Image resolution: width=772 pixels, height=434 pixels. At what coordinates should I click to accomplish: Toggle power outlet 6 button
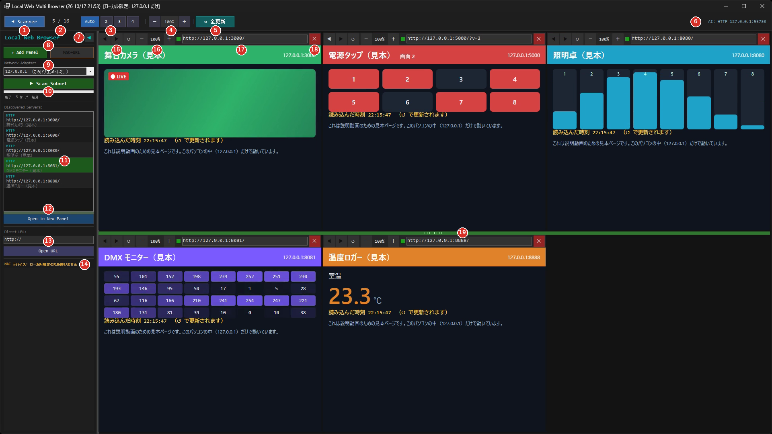tap(407, 102)
